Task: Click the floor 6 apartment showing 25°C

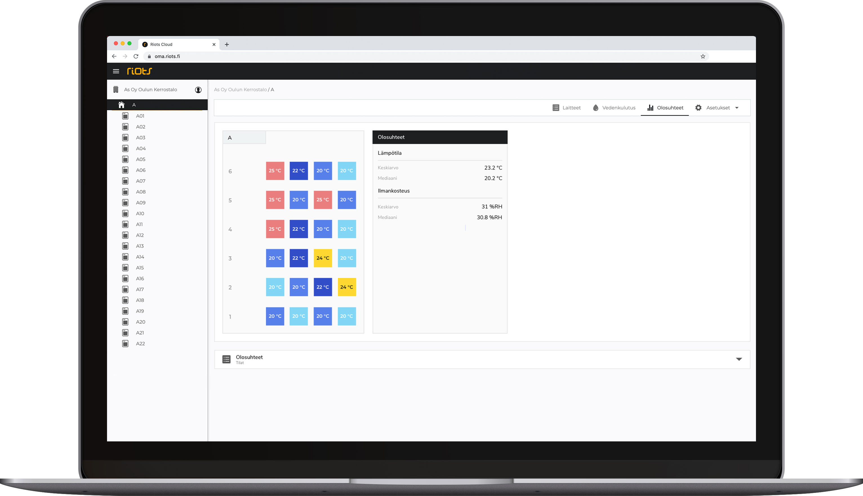Action: [x=274, y=171]
